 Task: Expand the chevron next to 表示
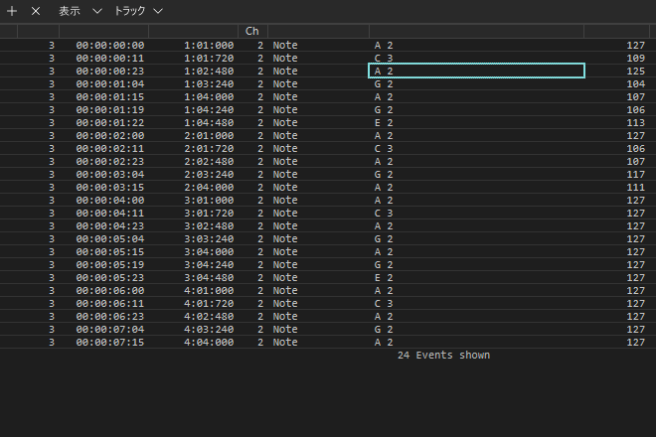(x=97, y=10)
